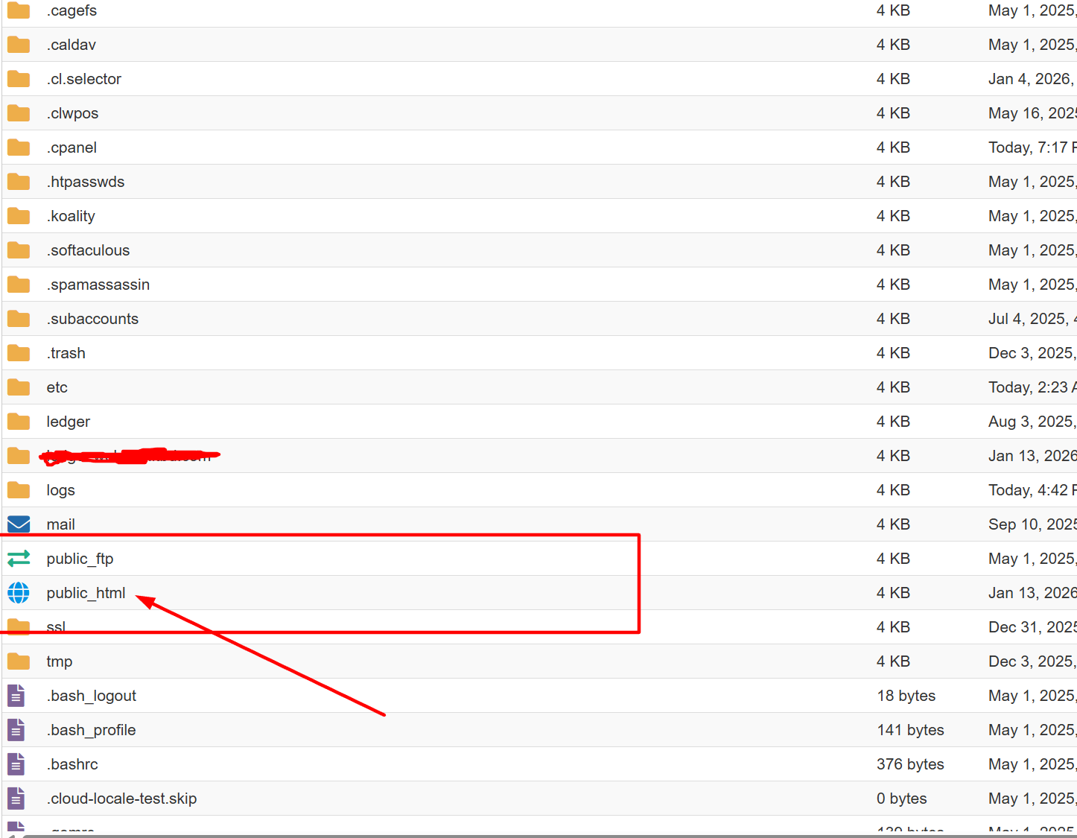The image size is (1077, 838).
Task: Select the .spamassassin folder name
Action: [98, 285]
